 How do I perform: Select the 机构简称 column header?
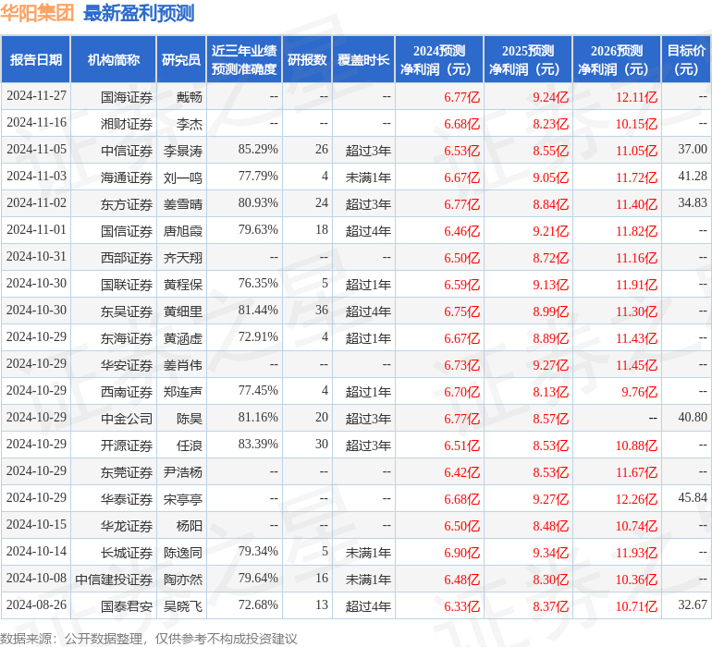114,60
